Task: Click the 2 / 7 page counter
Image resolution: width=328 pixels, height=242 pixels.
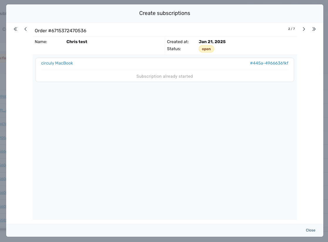Action: 291,29
